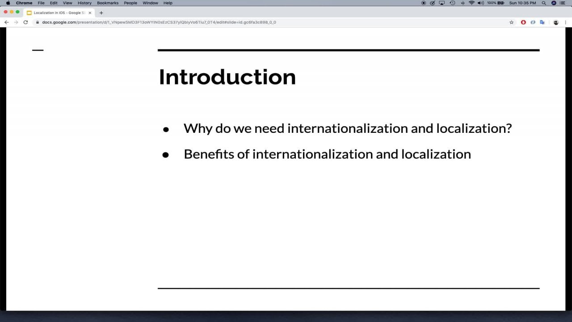Screen dimensions: 572x322
Task: Open the Time Machine menu bar icon
Action: pyautogui.click(x=452, y=3)
